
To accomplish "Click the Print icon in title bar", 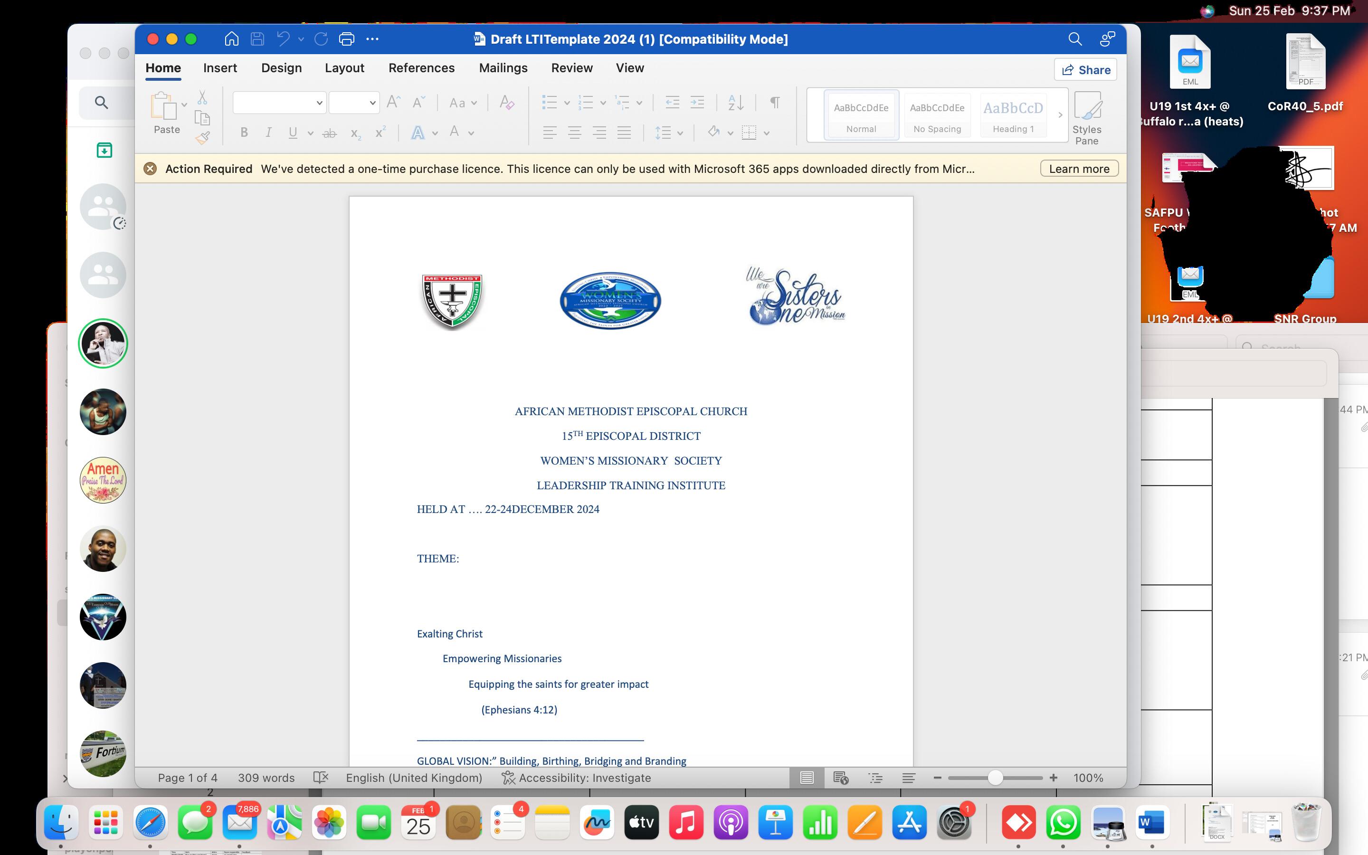I will 347,39.
